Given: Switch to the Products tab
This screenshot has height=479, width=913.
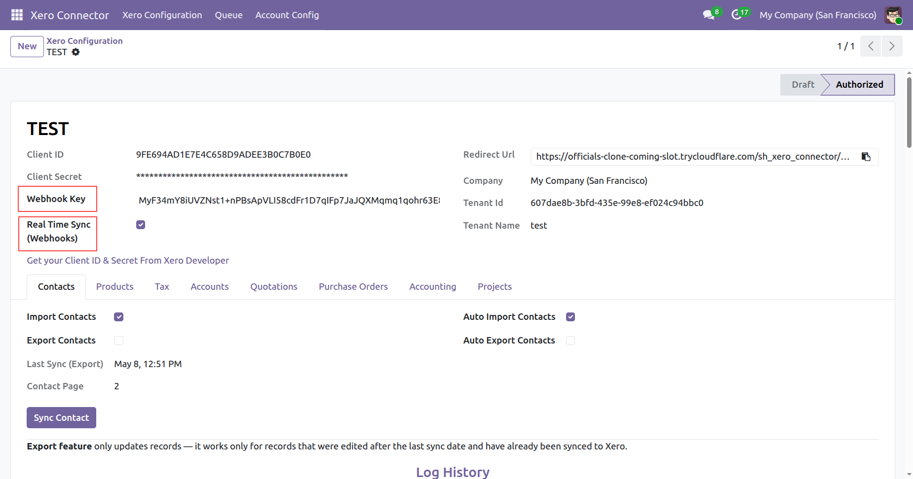Looking at the screenshot, I should coord(114,287).
